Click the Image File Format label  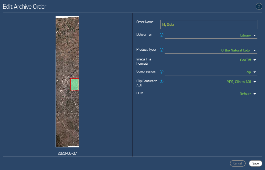point(144,61)
